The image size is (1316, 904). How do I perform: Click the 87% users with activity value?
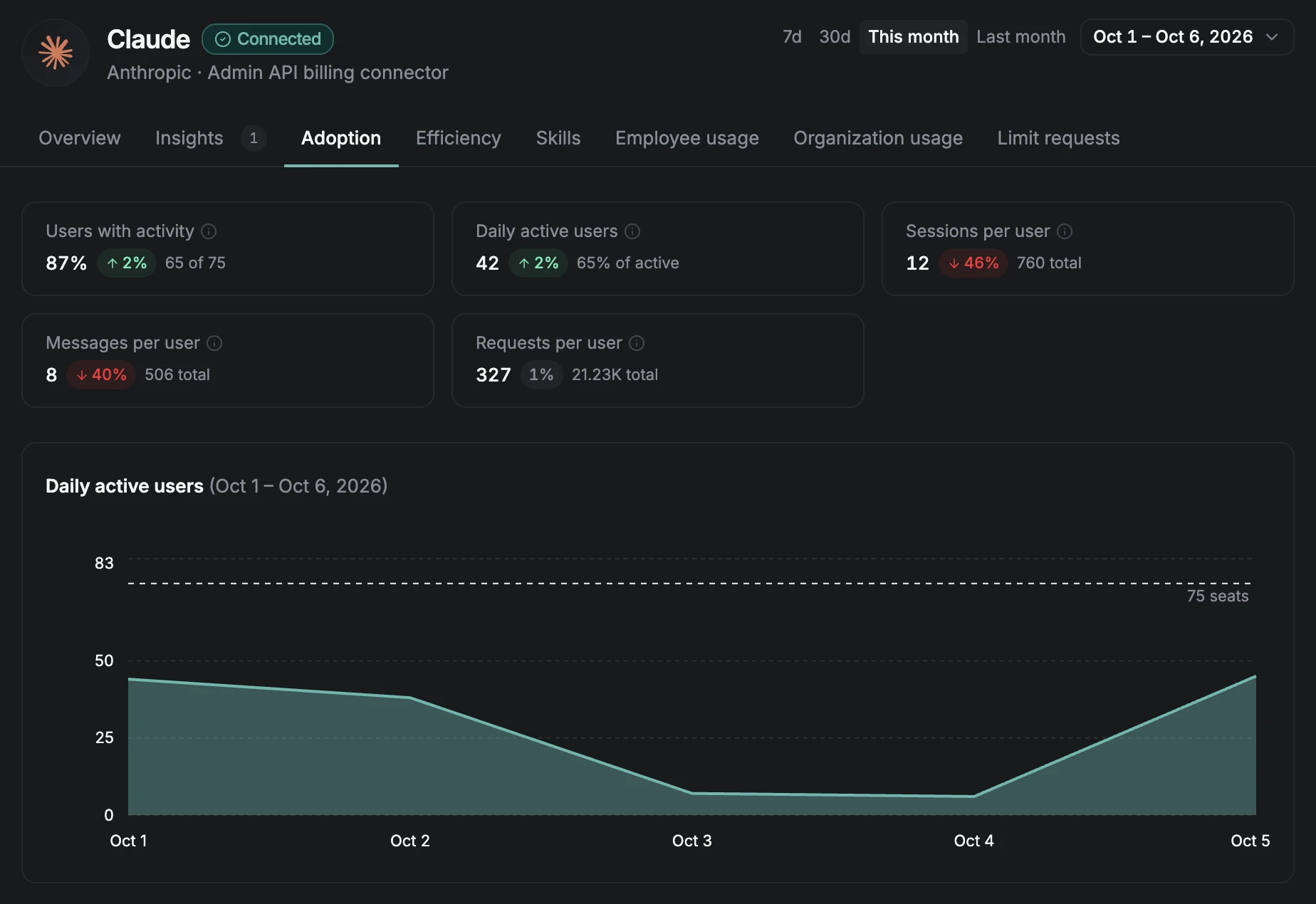point(66,263)
